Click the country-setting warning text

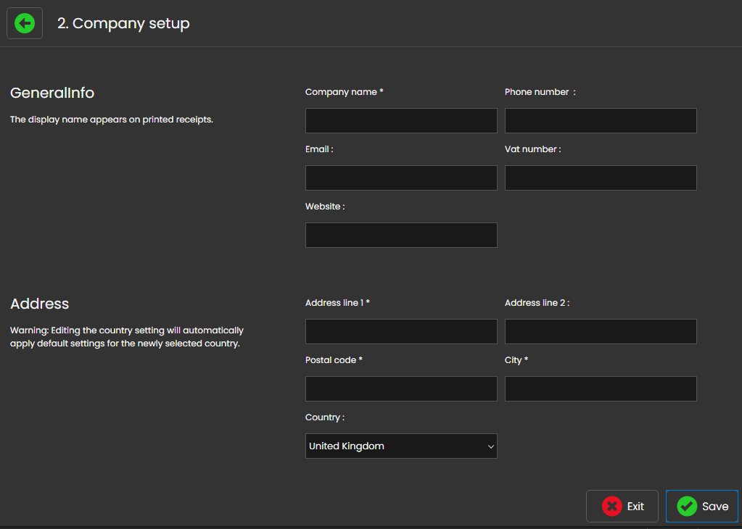pos(126,337)
